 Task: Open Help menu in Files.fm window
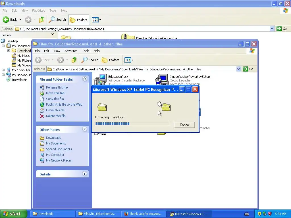point(96,51)
